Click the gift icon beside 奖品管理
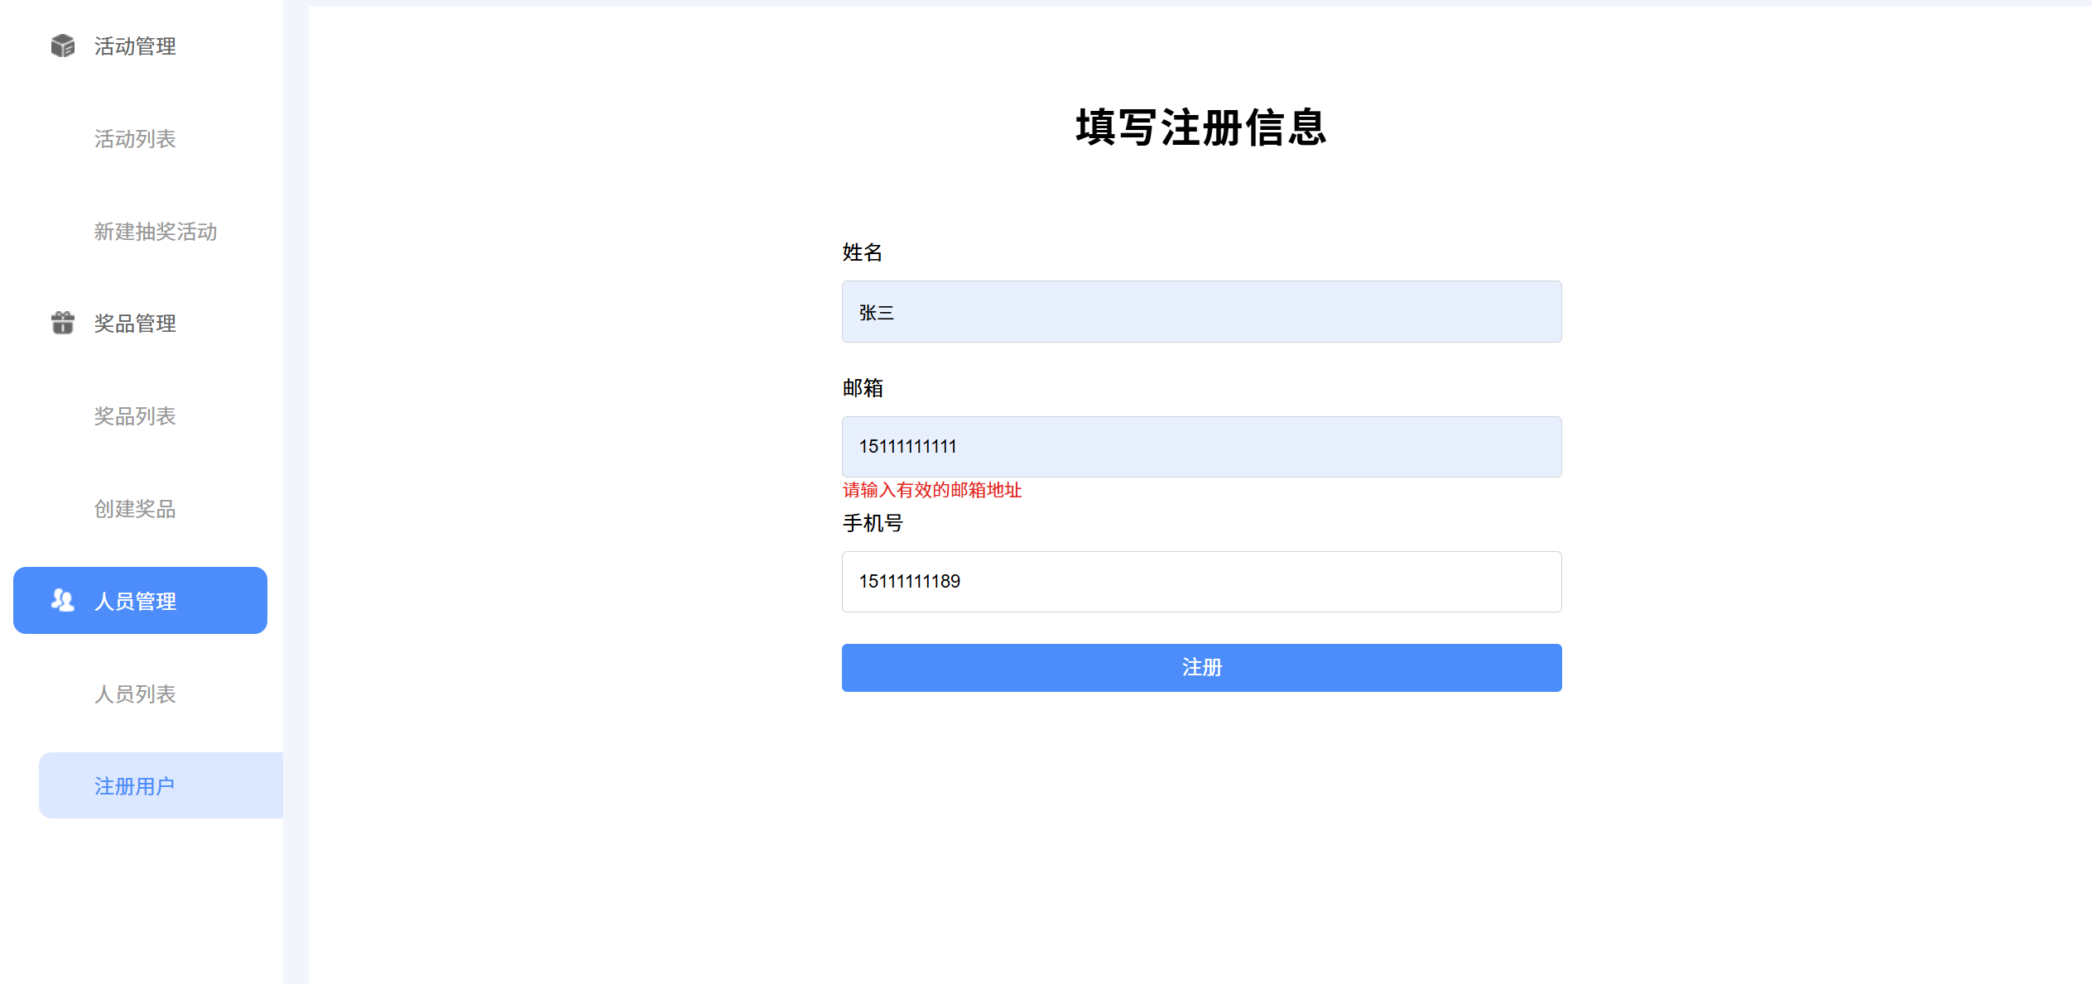 click(63, 323)
